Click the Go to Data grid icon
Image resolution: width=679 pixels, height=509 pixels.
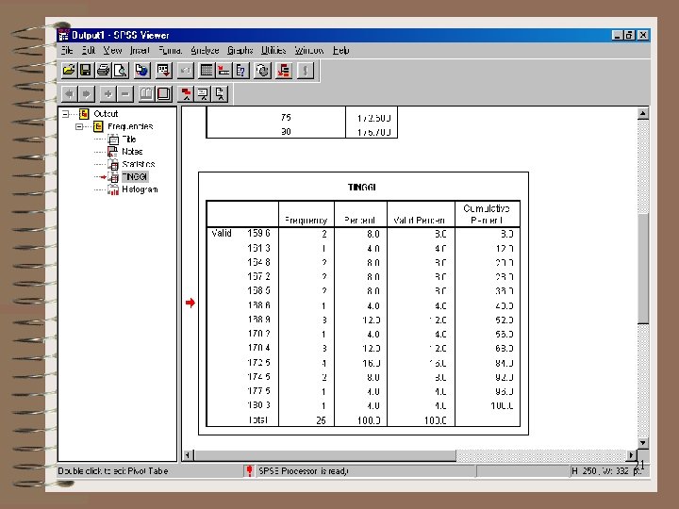pyautogui.click(x=207, y=70)
